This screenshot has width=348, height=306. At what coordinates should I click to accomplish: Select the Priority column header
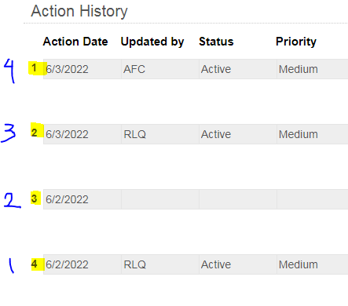tap(296, 42)
